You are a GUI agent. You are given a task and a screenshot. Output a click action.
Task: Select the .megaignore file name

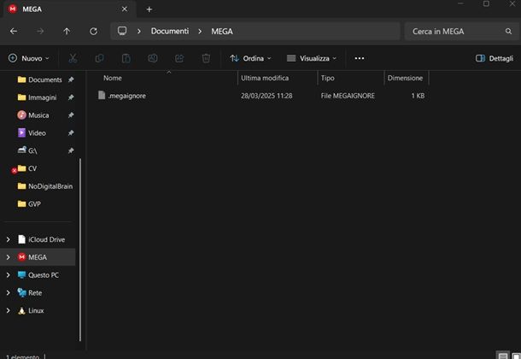[127, 96]
